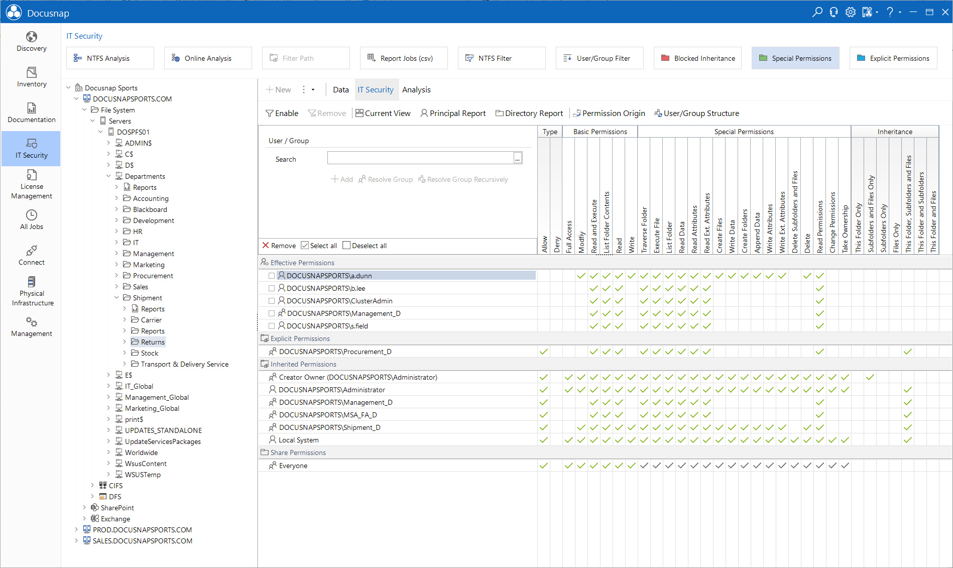This screenshot has width=953, height=568.
Task: Open Physical Infrastructure module
Action: [31, 292]
